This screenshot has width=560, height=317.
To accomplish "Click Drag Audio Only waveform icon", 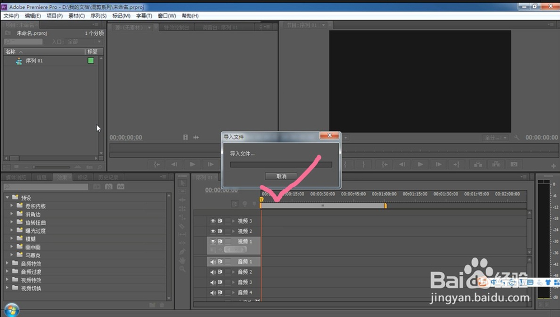I will click(x=196, y=137).
